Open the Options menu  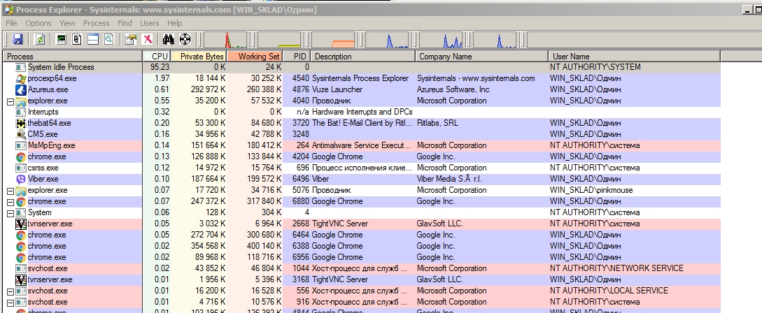[x=38, y=23]
